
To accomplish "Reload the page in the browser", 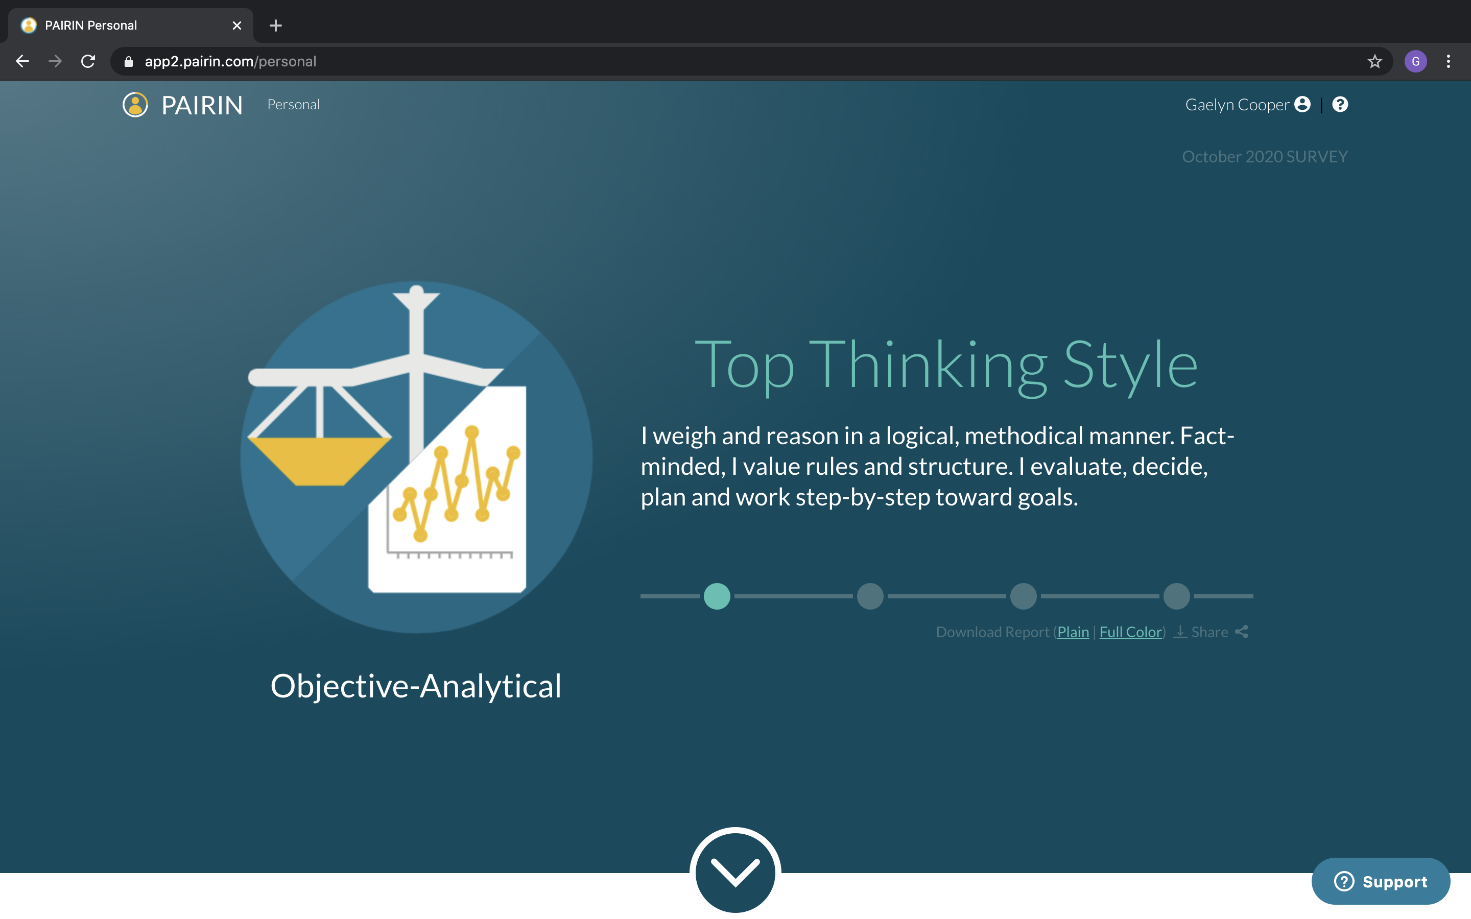I will pyautogui.click(x=88, y=61).
